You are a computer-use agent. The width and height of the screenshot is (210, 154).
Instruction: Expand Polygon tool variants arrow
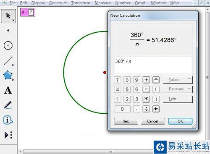13,80
